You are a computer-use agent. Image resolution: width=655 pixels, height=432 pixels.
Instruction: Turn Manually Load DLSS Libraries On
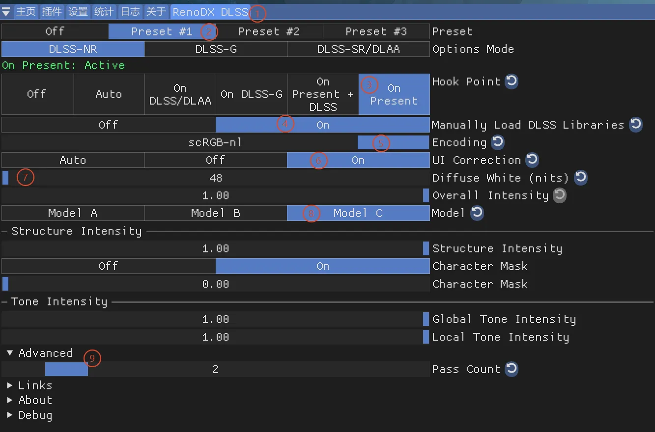(x=323, y=125)
